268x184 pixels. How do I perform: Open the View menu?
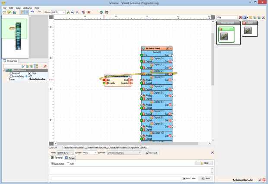(18, 8)
